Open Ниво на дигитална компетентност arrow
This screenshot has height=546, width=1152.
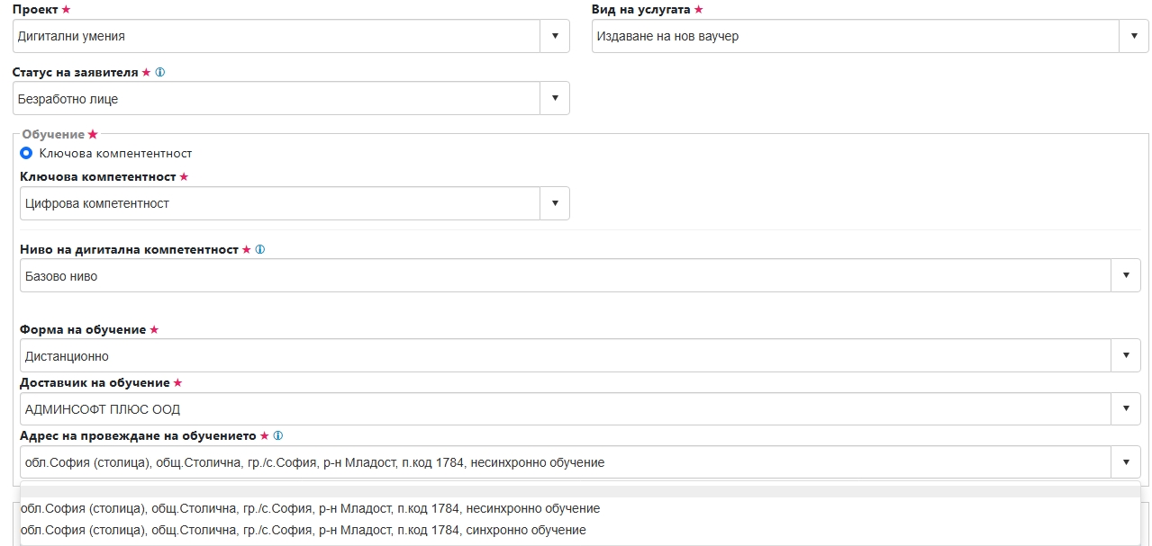pos(1126,275)
